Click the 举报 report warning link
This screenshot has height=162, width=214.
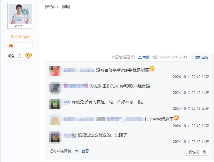(x=144, y=57)
